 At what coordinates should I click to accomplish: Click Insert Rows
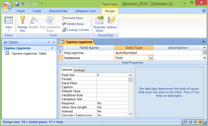click(x=73, y=18)
